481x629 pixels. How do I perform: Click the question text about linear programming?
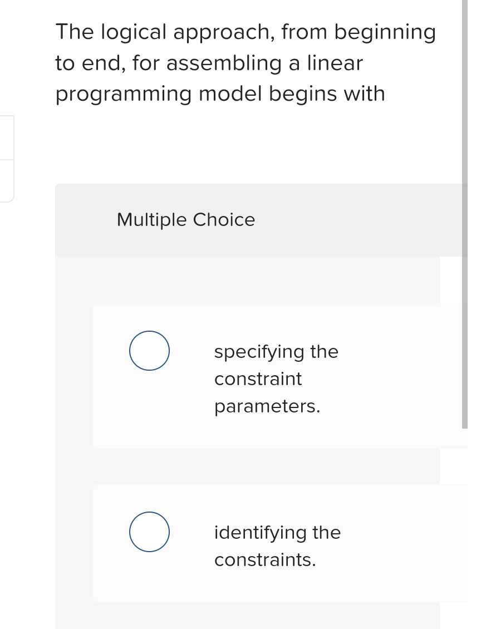246,62
